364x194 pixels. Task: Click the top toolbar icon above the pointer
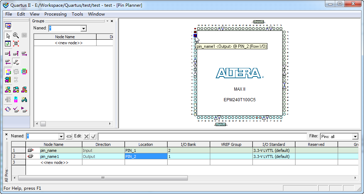point(8,26)
